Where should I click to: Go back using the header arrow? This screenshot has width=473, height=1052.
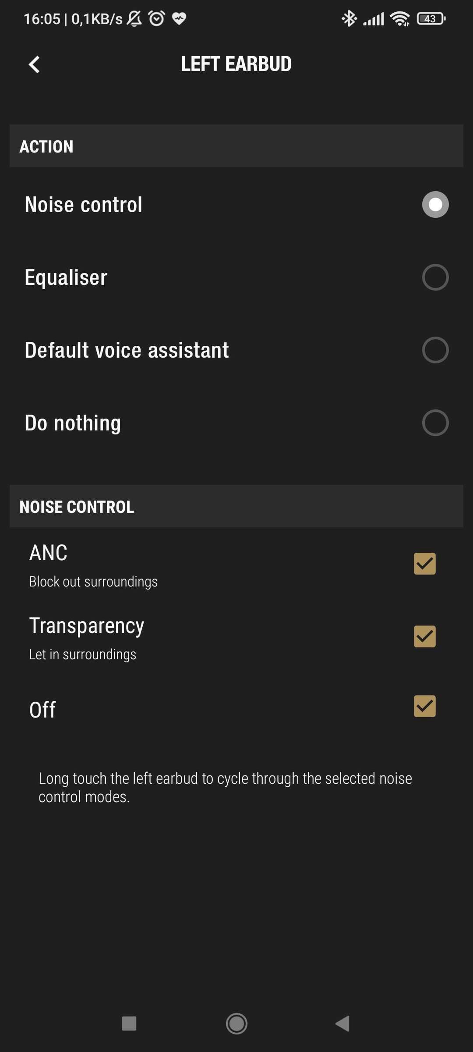(x=34, y=64)
